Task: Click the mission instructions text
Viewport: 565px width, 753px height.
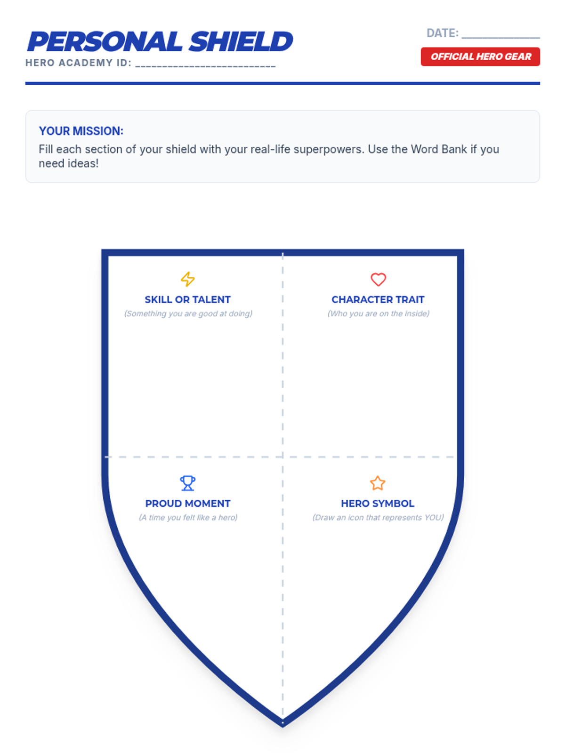Action: pyautogui.click(x=268, y=156)
